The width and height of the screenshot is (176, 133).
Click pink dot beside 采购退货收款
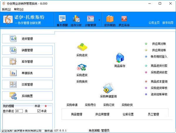[x=146, y=72]
